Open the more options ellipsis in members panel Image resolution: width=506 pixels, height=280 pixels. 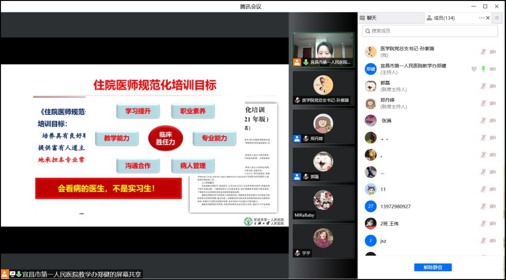pyautogui.click(x=481, y=18)
